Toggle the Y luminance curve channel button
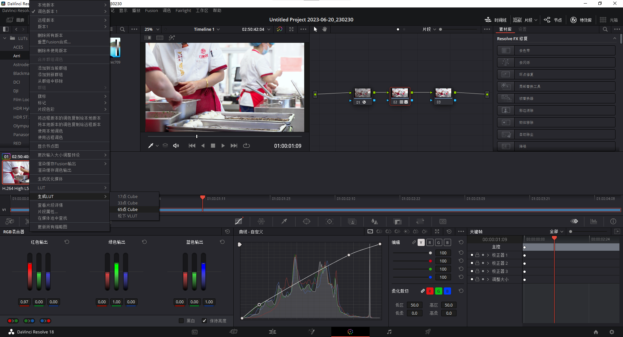 (x=421, y=242)
